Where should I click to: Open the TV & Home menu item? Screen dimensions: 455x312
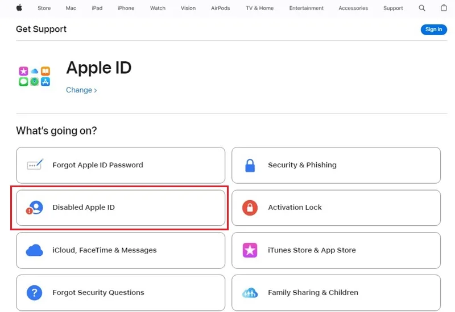tap(260, 8)
